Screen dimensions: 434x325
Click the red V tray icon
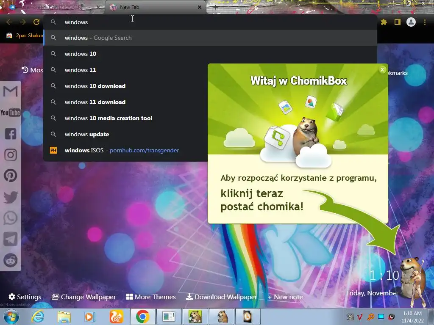click(360, 317)
